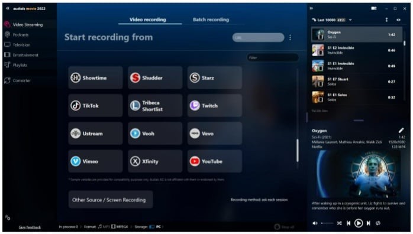Click the view mode icon in the title bar
413x234 pixels.
click(x=374, y=8)
